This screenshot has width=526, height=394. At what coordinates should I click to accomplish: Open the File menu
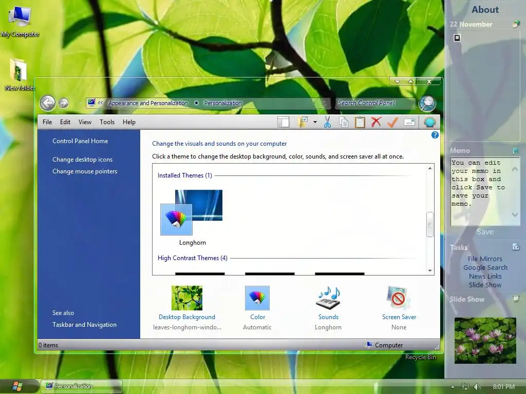(47, 122)
